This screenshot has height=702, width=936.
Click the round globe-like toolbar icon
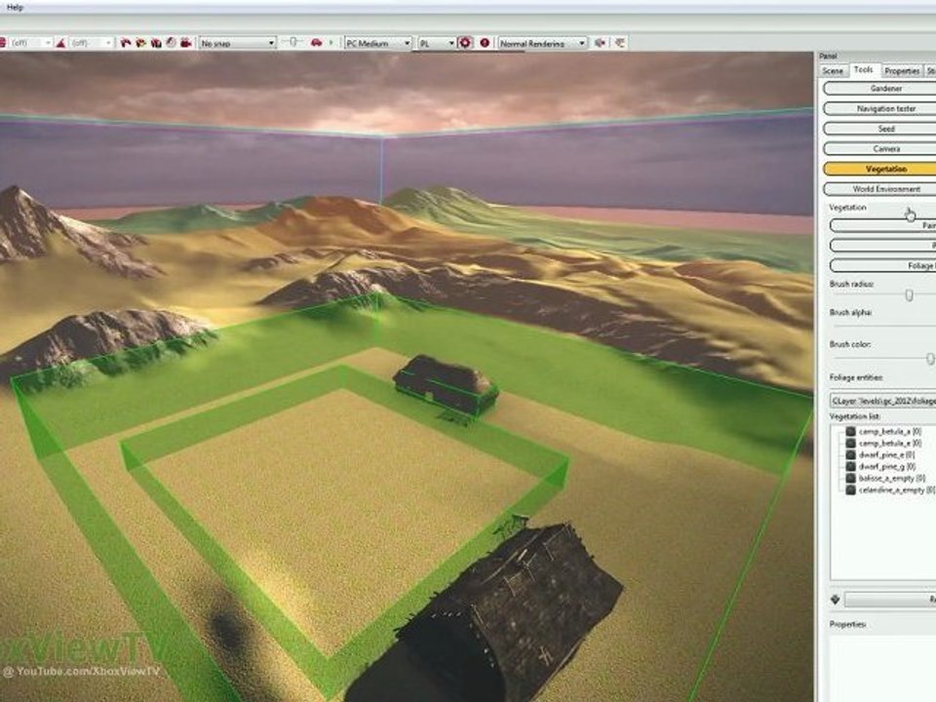pos(172,42)
